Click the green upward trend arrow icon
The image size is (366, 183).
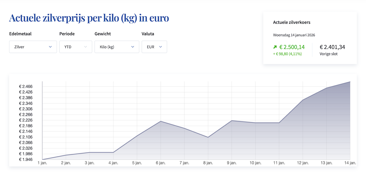275,47
